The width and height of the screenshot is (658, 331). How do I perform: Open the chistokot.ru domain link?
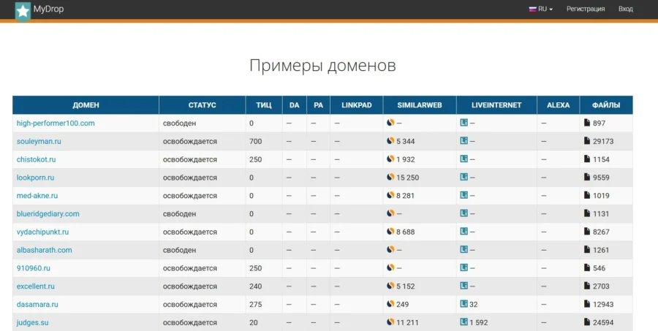tap(36, 159)
